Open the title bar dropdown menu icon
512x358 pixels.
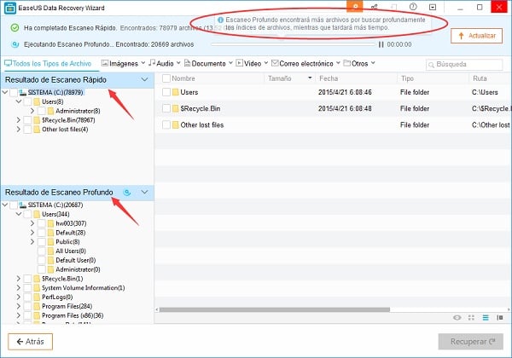433,7
